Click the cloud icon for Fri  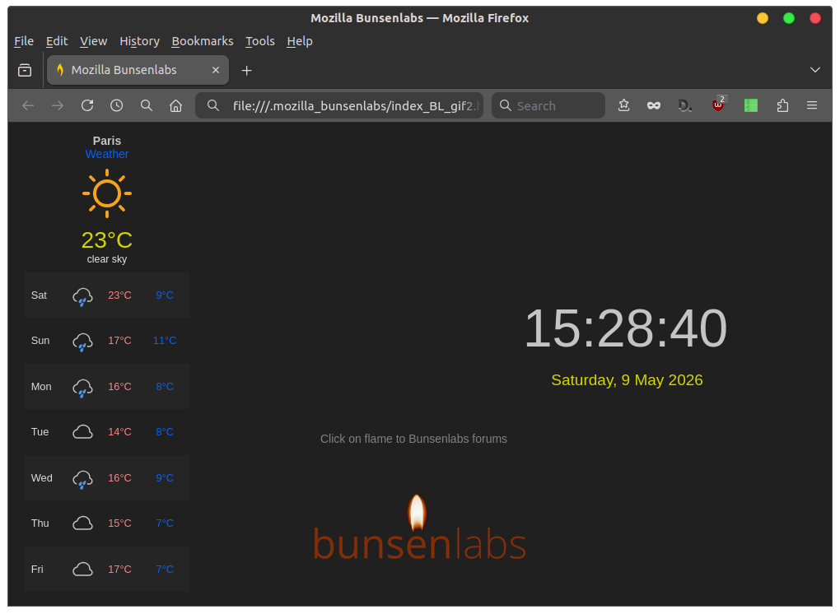tap(82, 570)
